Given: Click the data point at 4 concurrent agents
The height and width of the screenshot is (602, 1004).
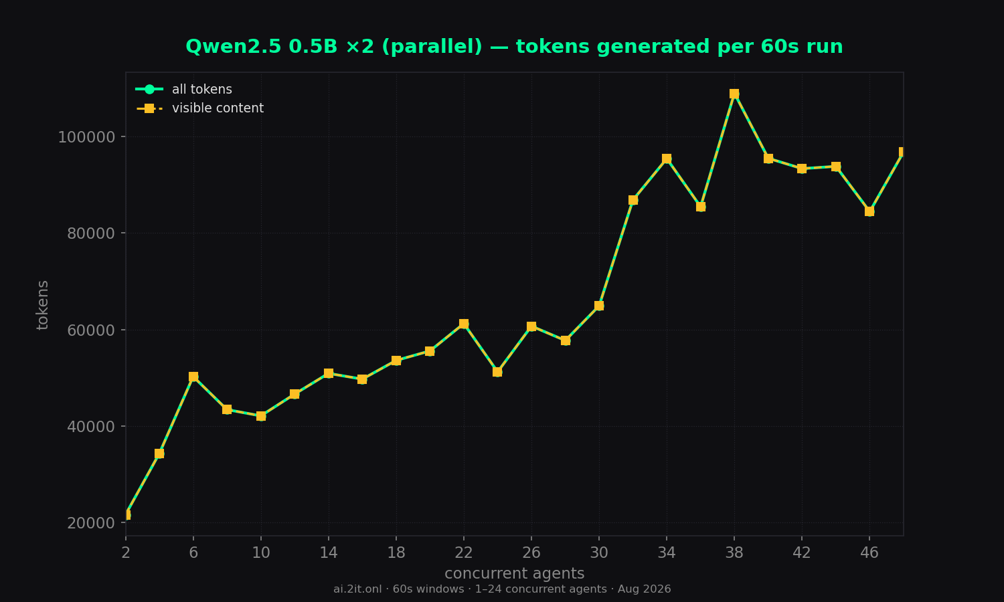Looking at the screenshot, I should tap(159, 454).
